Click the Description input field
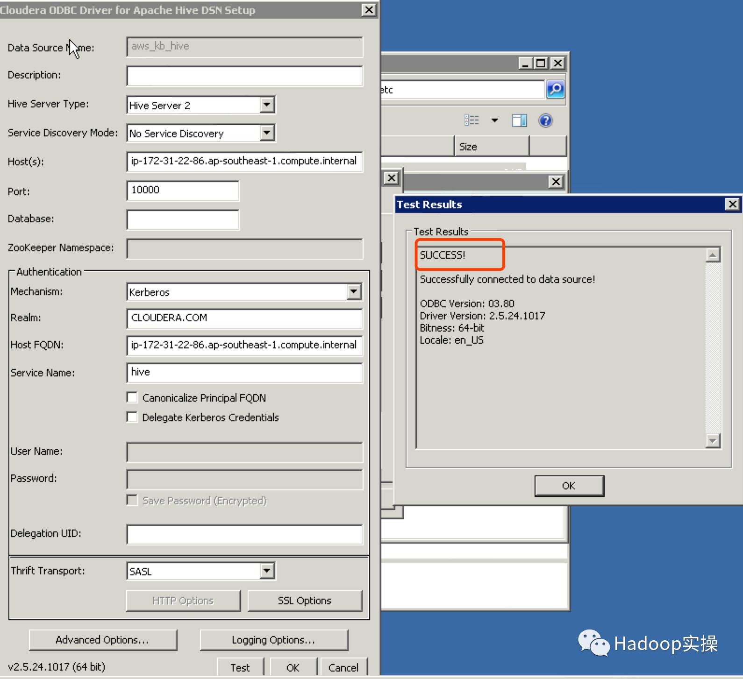Image resolution: width=743 pixels, height=679 pixels. click(x=244, y=76)
